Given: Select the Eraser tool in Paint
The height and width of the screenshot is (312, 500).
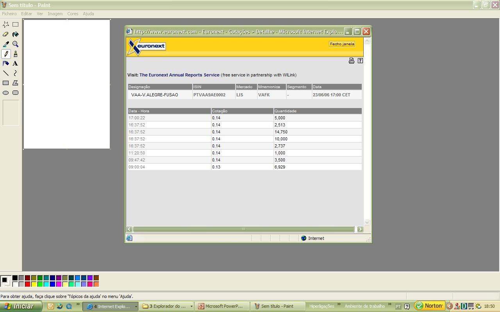Looking at the screenshot, I should coord(6,34).
